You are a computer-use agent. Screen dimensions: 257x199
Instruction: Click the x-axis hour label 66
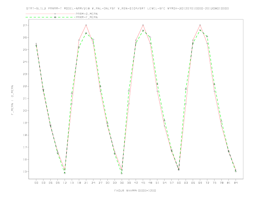(x=193, y=183)
